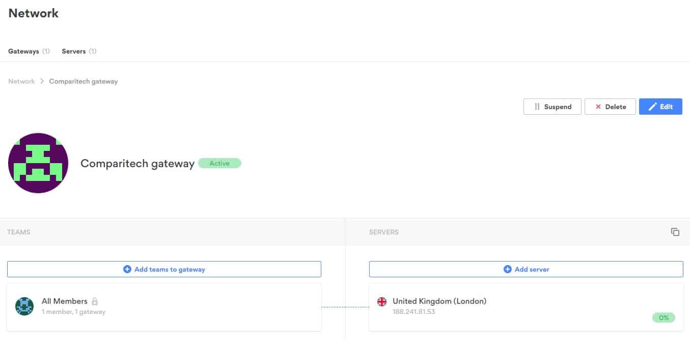The width and height of the screenshot is (690, 340).
Task: Open the Servers tab
Action: click(x=74, y=51)
